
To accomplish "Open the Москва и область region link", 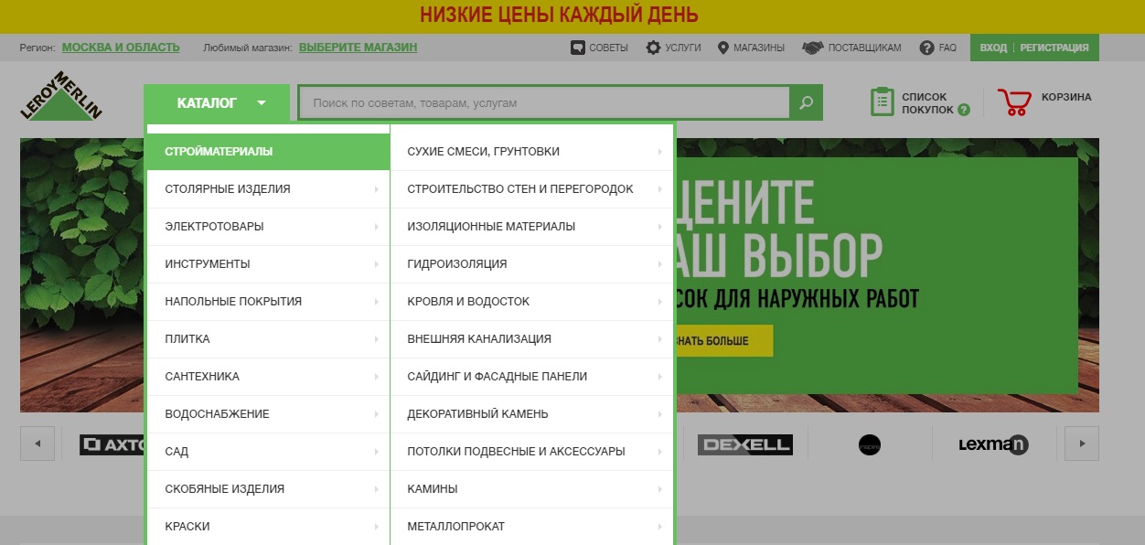I will [121, 48].
